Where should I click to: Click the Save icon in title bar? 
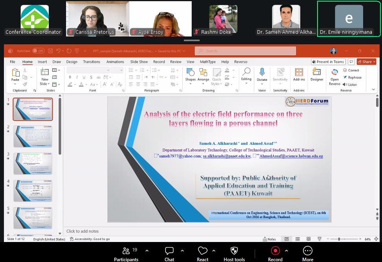50,51
